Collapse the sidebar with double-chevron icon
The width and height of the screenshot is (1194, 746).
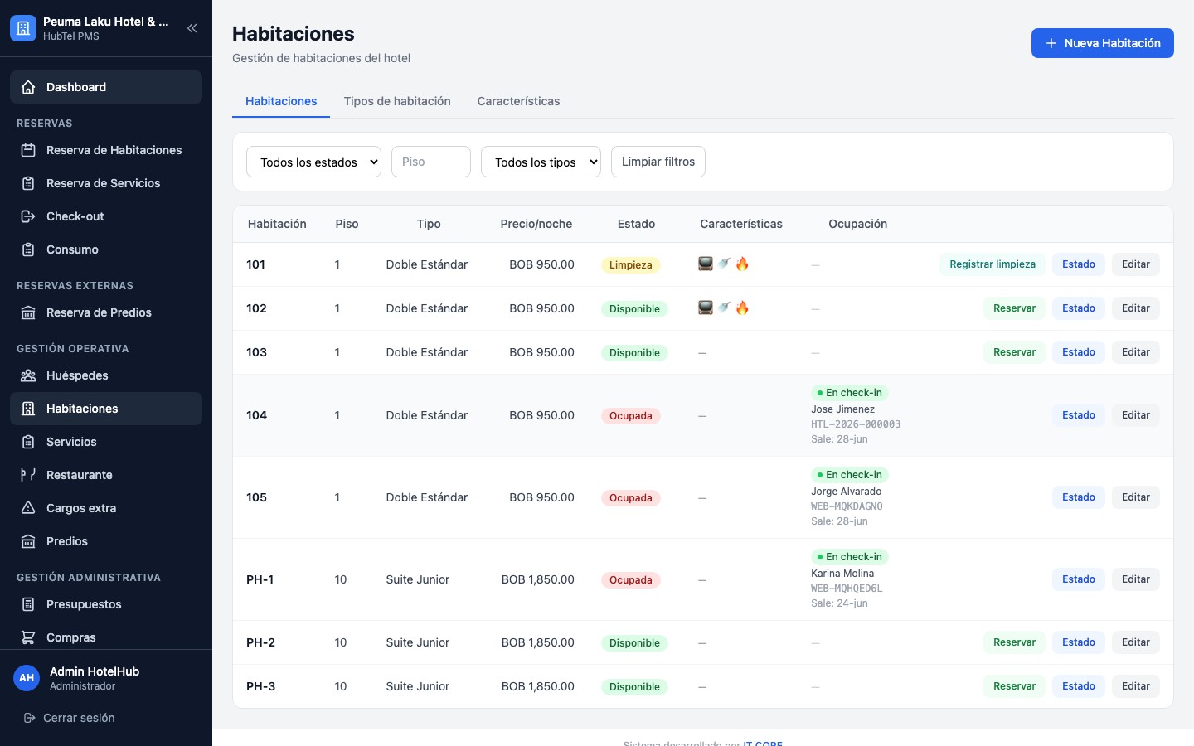[192, 28]
